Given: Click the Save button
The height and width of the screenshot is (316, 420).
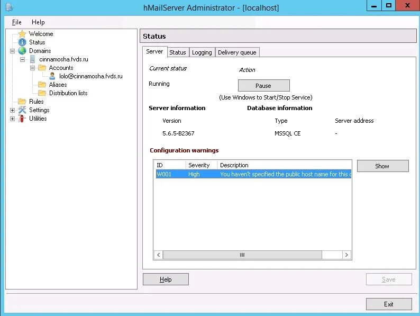Looking at the screenshot, I should click(x=389, y=279).
